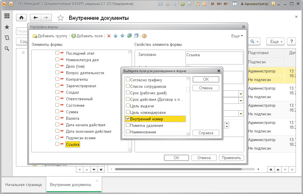Image resolution: width=303 pixels, height=194 pixels.
Task: Click the information icon in title bar
Action: point(273,4)
